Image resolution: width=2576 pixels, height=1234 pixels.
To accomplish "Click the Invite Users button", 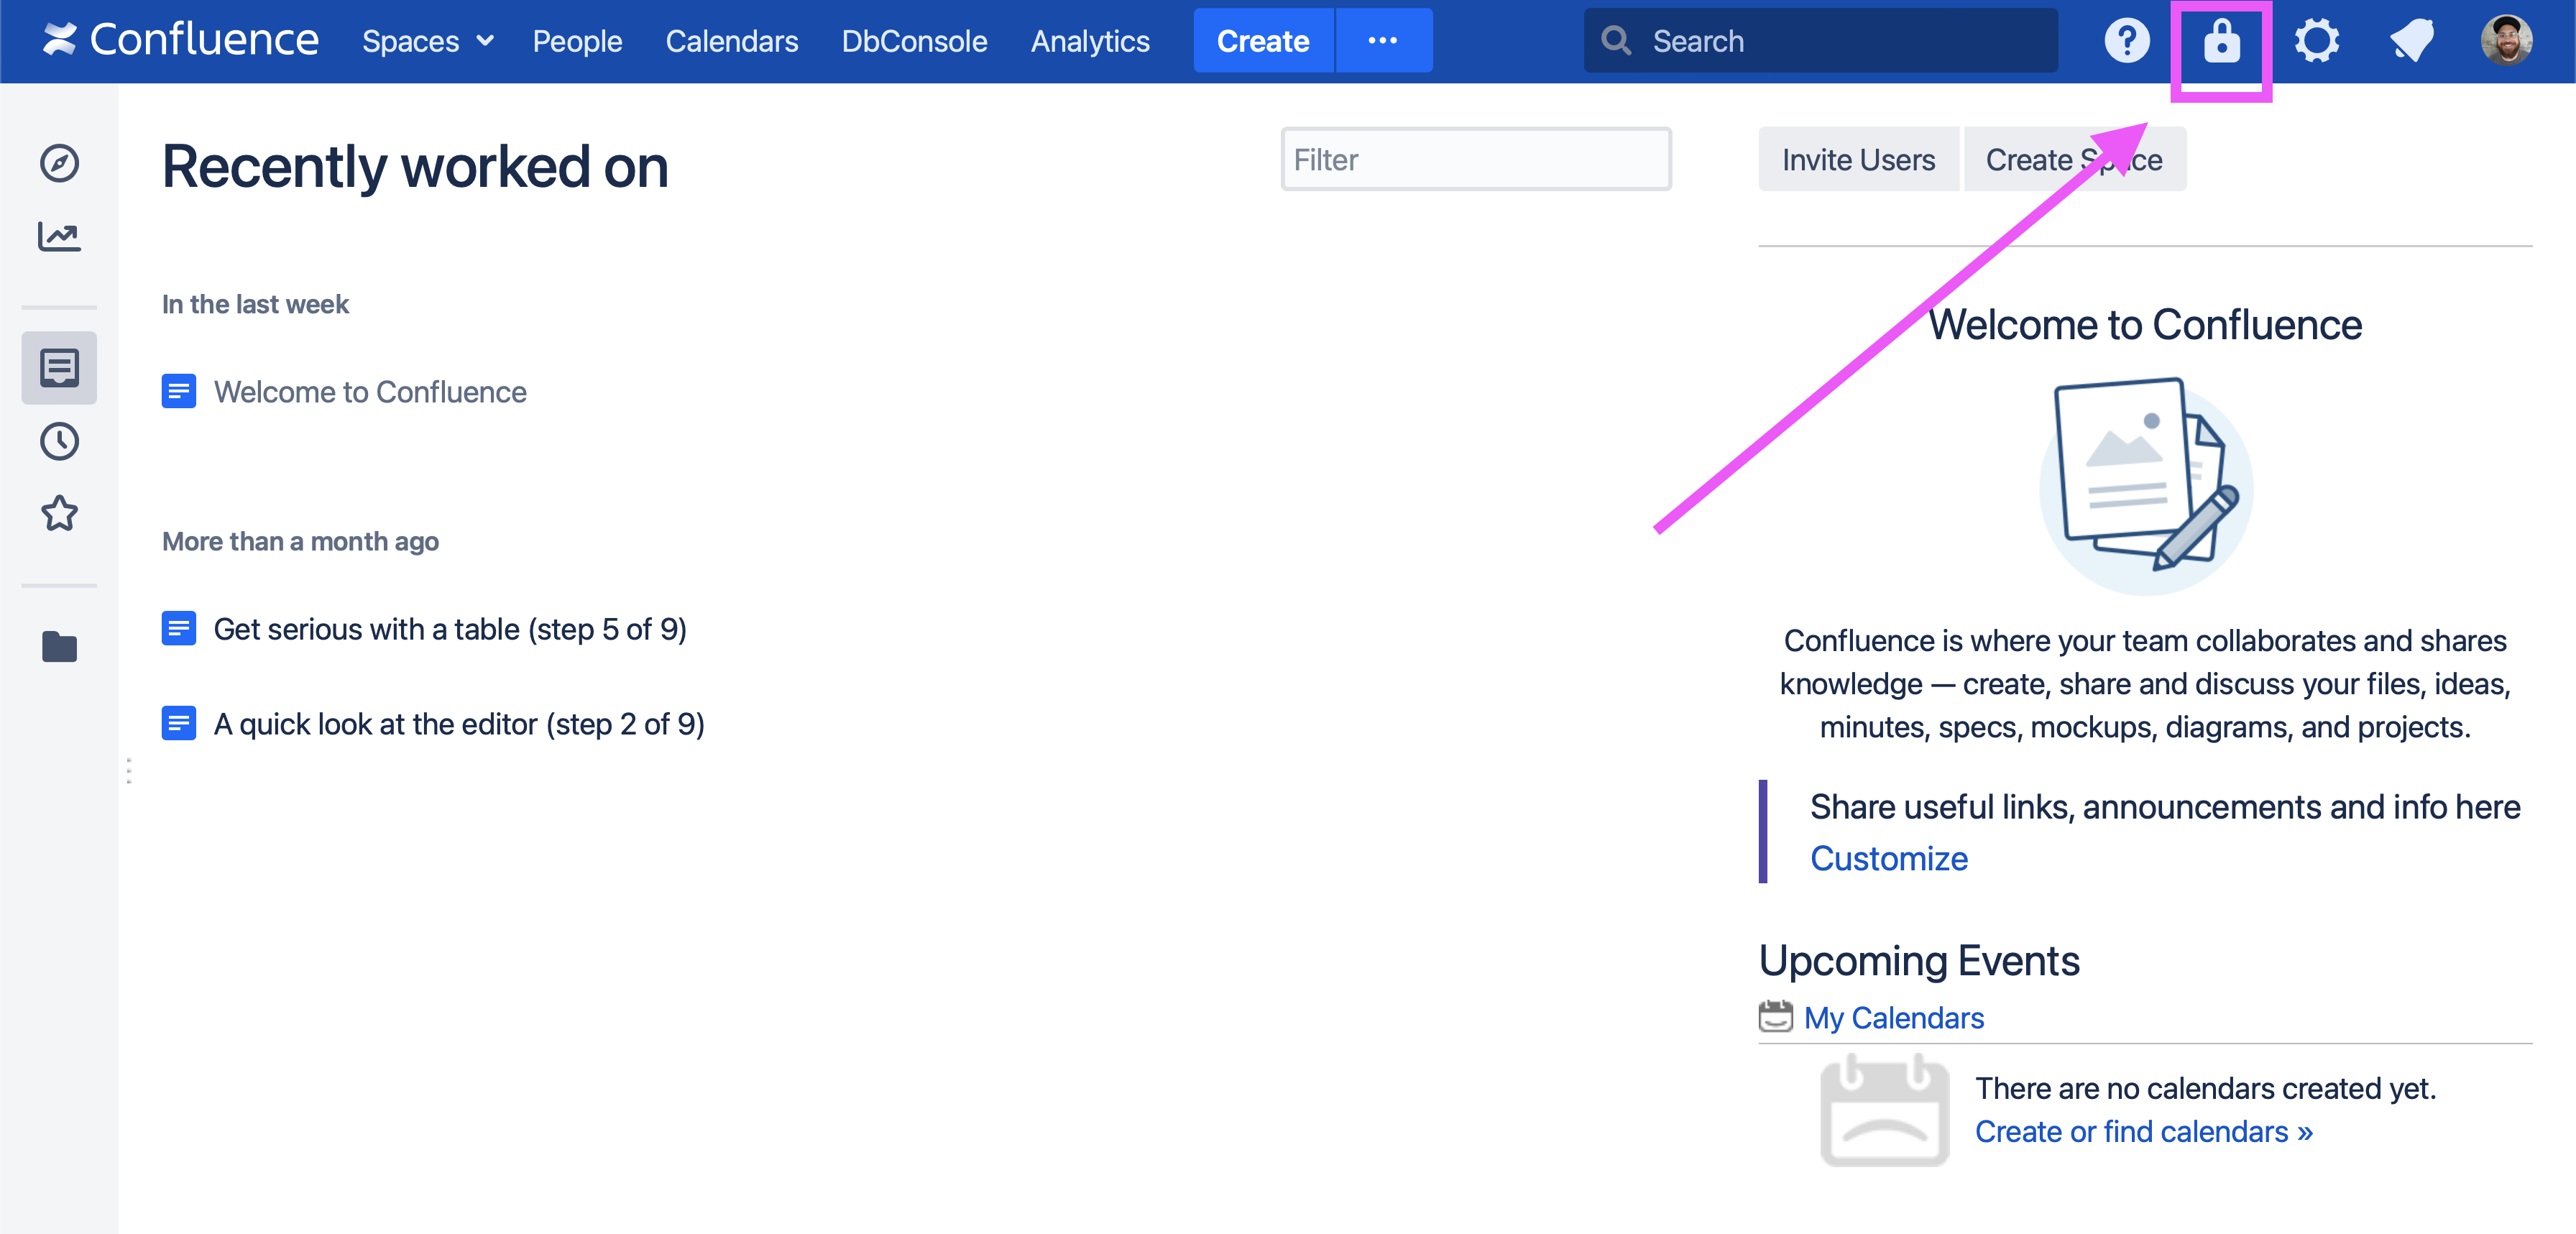I will [1857, 160].
